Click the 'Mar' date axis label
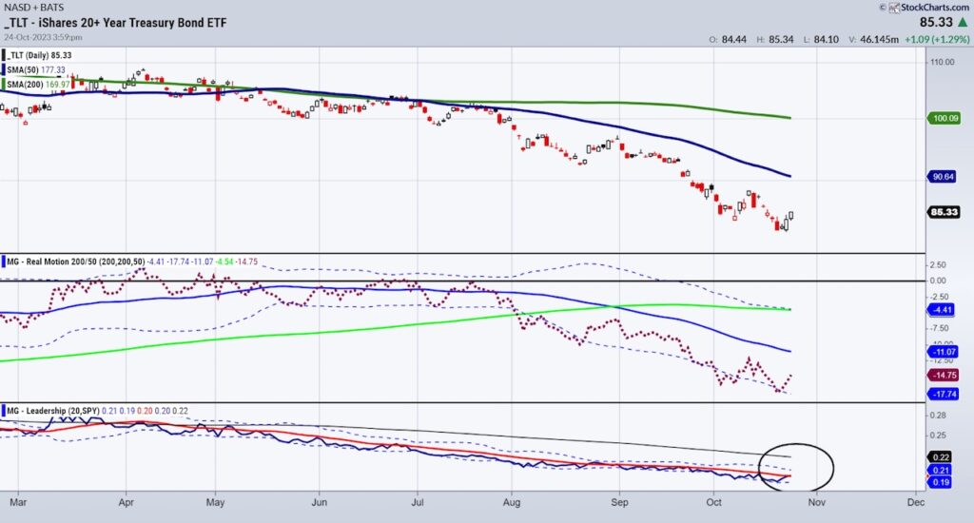The height and width of the screenshot is (523, 974). [x=18, y=502]
